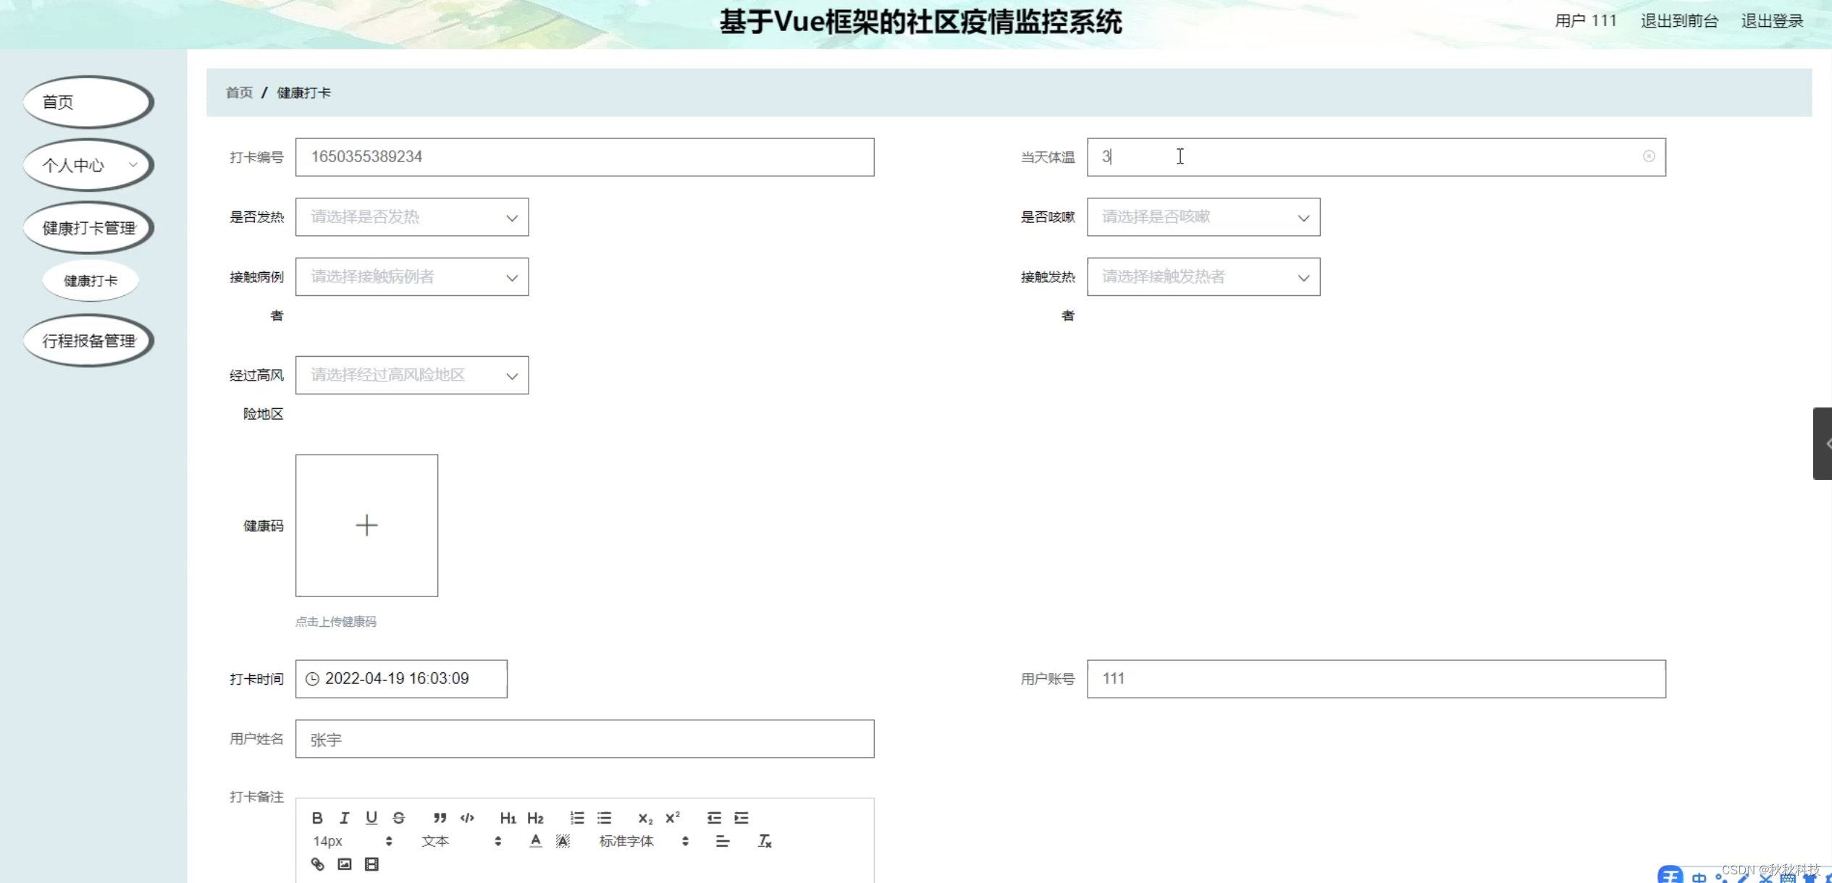1832x883 pixels.
Task: Insert an image into 打卡备注
Action: [x=344, y=863]
